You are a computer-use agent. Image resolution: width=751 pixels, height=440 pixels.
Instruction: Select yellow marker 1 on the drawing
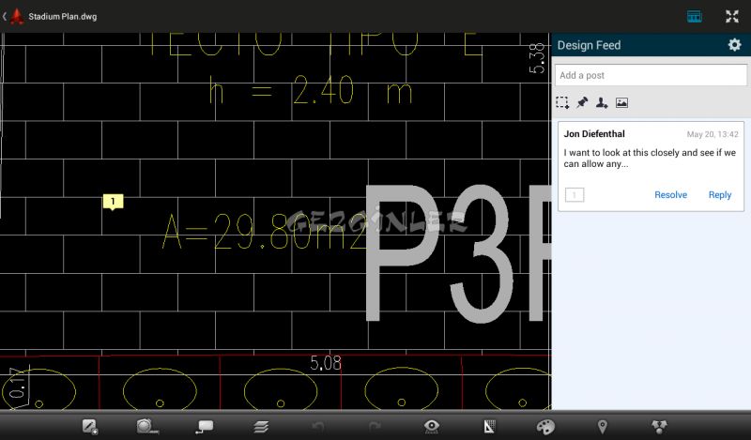pos(113,202)
